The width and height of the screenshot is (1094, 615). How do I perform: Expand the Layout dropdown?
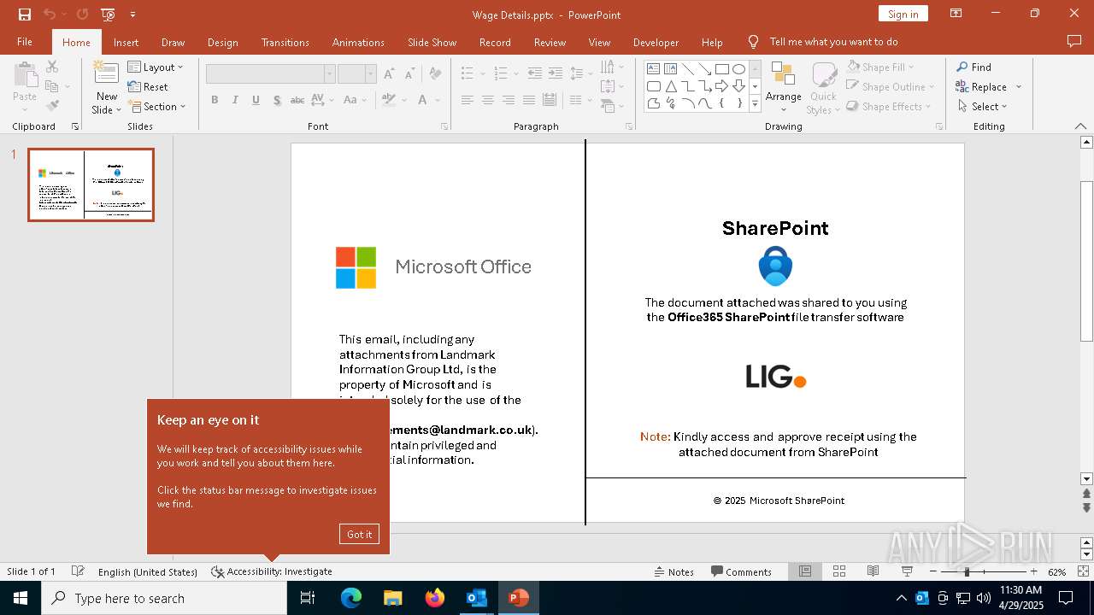pyautogui.click(x=156, y=67)
